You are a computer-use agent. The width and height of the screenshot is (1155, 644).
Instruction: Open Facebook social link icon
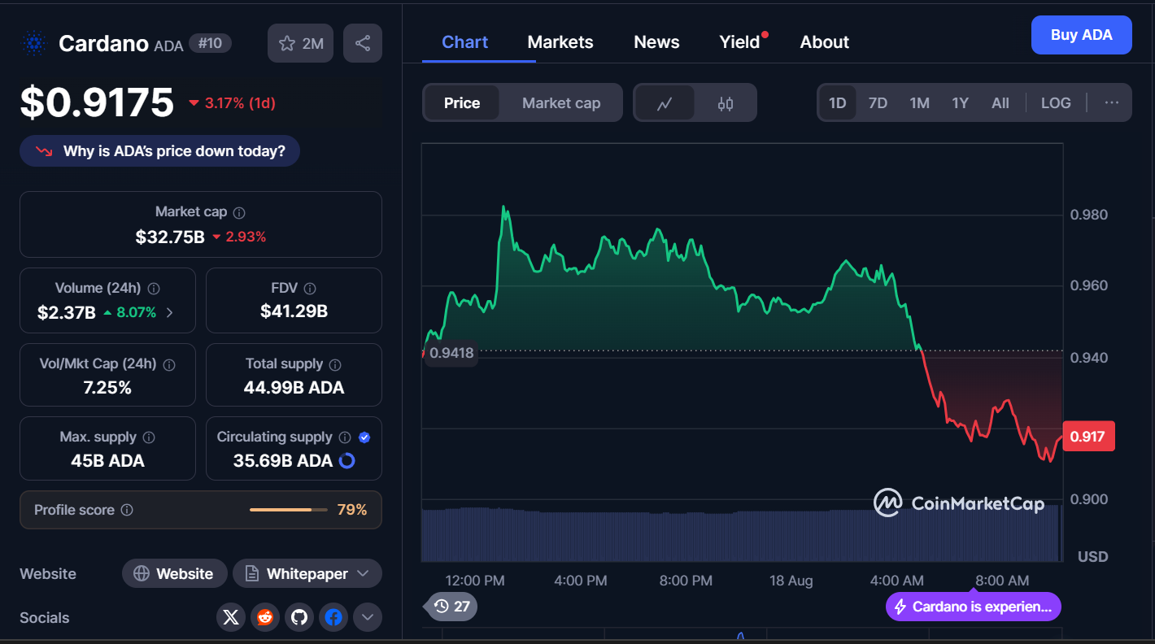click(333, 618)
